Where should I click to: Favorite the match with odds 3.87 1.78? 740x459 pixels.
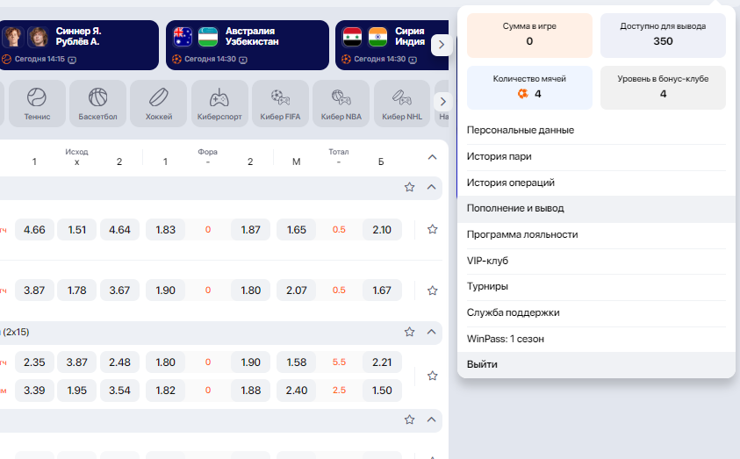432,290
